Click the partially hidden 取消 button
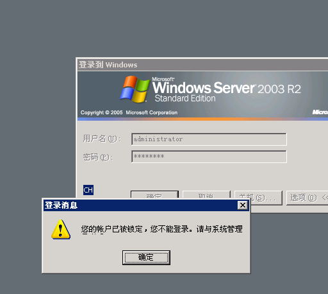 (206, 195)
